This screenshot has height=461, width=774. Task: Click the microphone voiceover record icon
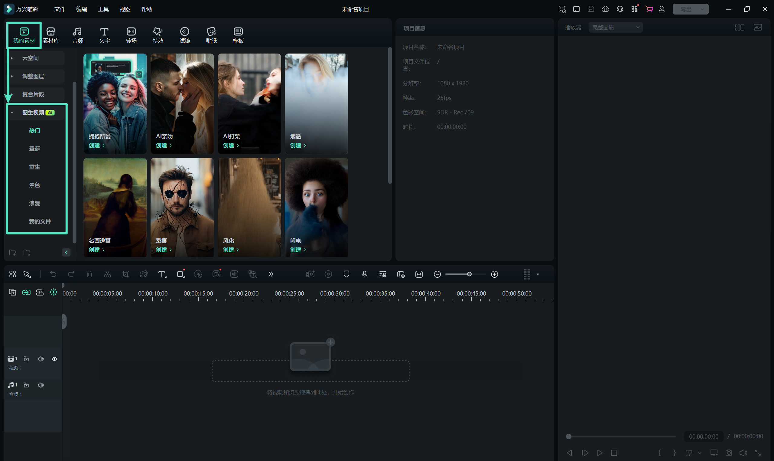(x=365, y=274)
